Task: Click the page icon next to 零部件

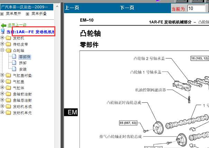Action: point(14,56)
